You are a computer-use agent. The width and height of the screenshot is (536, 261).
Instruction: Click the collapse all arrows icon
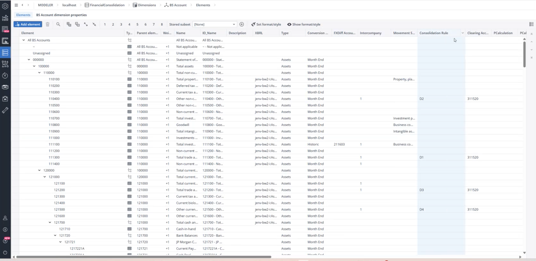pos(94,25)
